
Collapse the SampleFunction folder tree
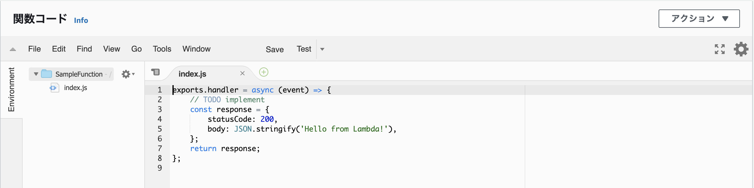[36, 74]
